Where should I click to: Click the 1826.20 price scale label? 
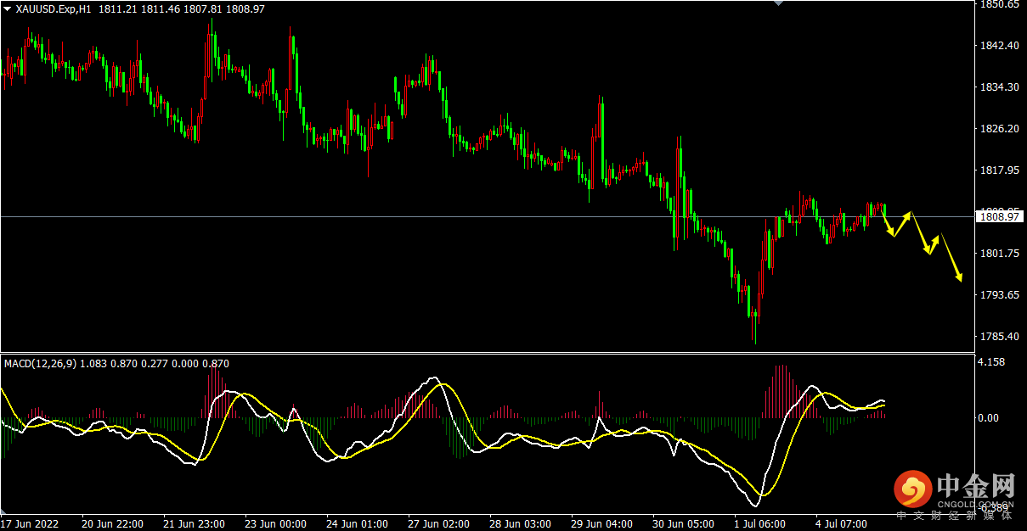(999, 129)
